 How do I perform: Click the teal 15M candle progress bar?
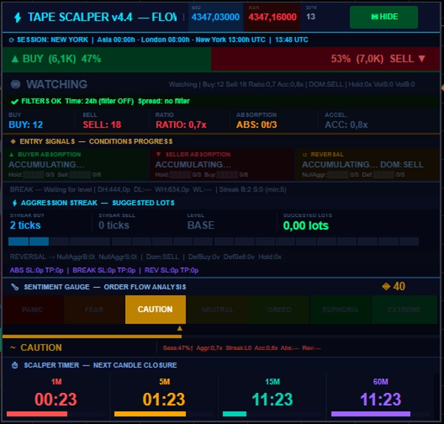[x=235, y=414]
